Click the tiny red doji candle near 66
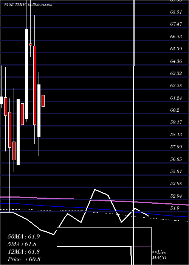Image resolution: width=189 pixels, height=265 pixels. (x=31, y=44)
